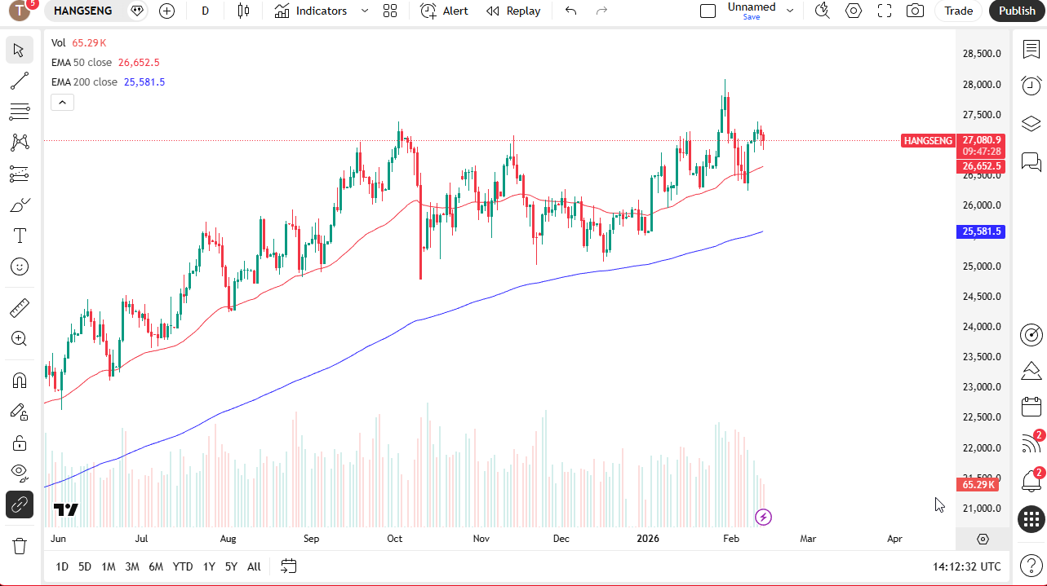The width and height of the screenshot is (1047, 586).
Task: Toggle stay in drawing mode
Action: point(20,412)
